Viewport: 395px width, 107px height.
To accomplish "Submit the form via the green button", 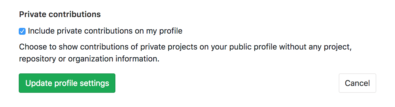I will [67, 83].
